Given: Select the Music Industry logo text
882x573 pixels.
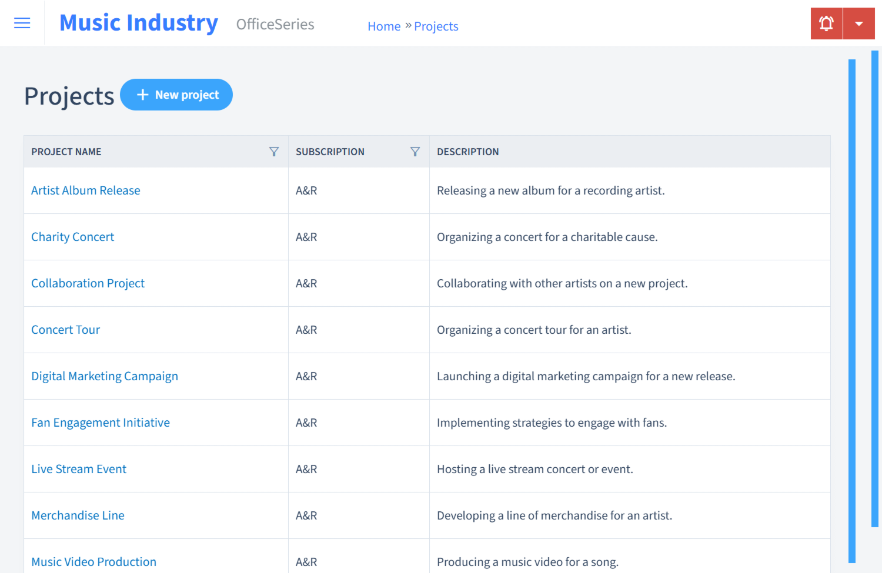Looking at the screenshot, I should pyautogui.click(x=138, y=22).
